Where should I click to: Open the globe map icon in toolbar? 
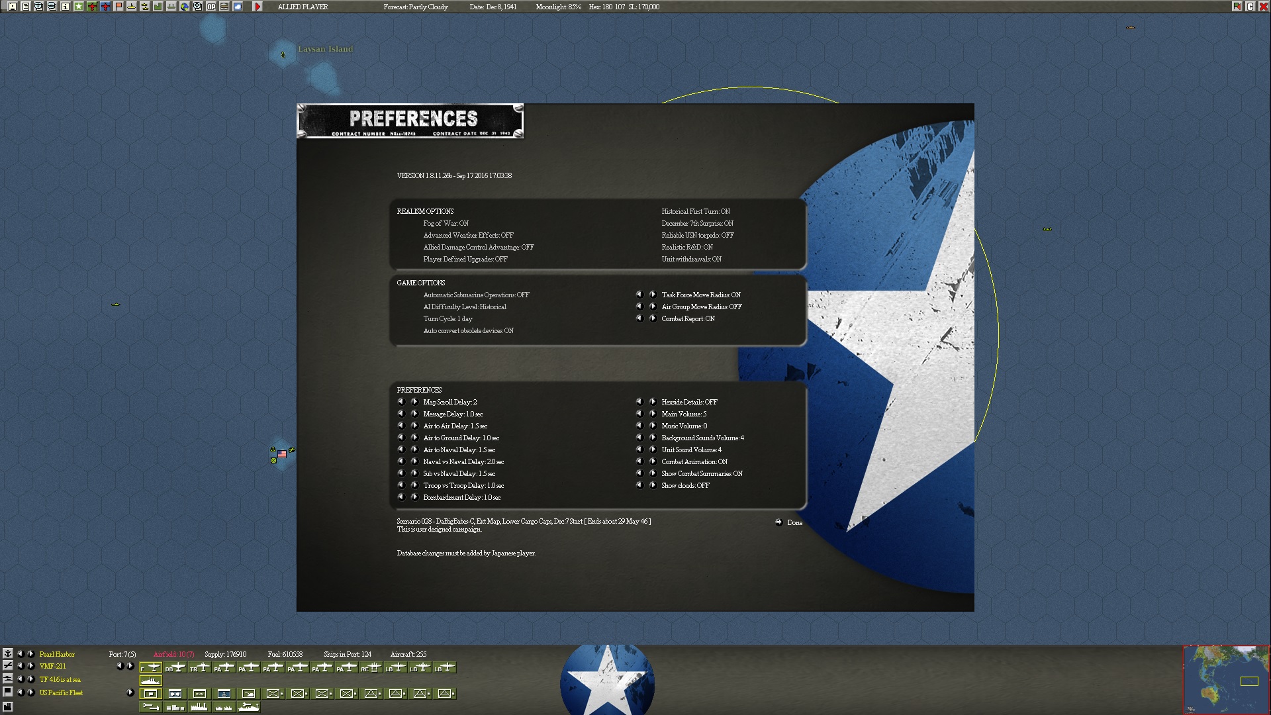pyautogui.click(x=185, y=7)
